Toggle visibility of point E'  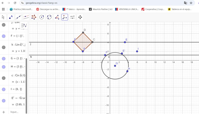(x=4, y=101)
